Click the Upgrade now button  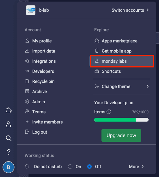[x=121, y=136]
